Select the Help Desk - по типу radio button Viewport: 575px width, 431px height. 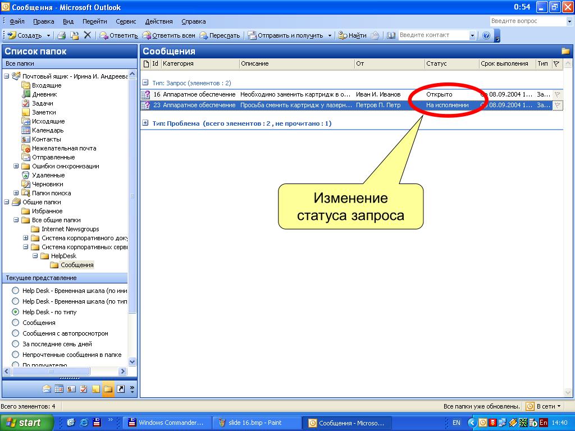(x=15, y=312)
